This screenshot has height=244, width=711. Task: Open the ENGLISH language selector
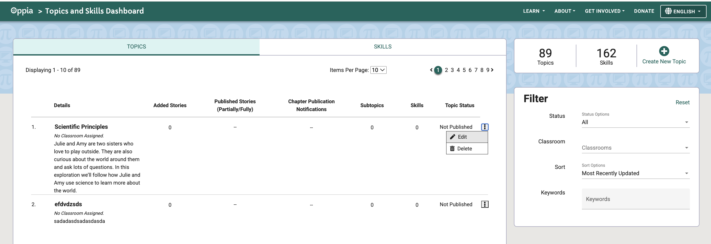[x=683, y=11]
